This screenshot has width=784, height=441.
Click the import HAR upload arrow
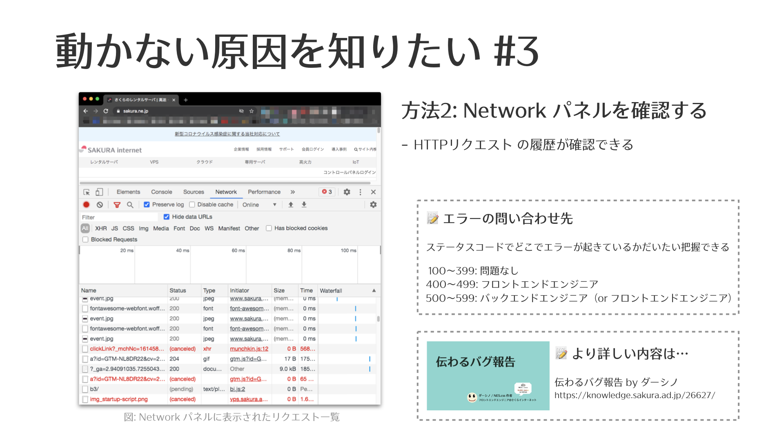pyautogui.click(x=291, y=205)
